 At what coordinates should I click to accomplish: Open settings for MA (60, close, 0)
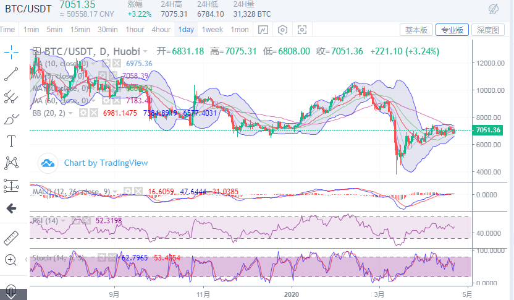tap(106, 100)
